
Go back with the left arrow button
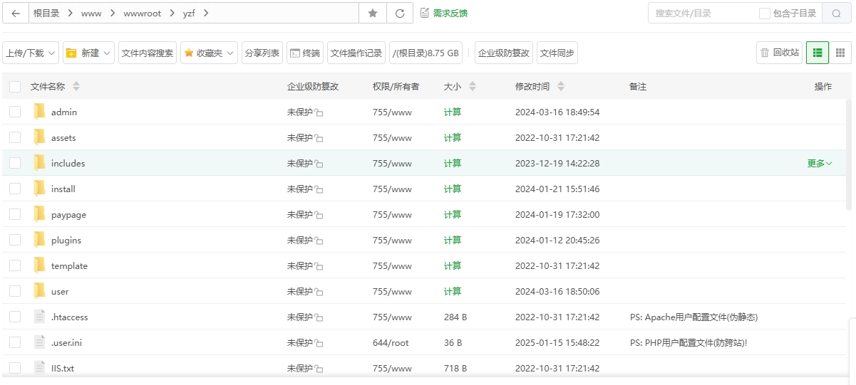[16, 14]
